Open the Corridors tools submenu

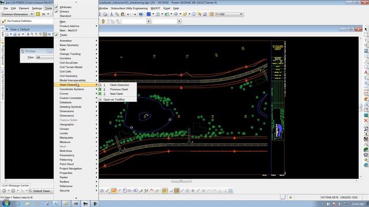tap(76, 58)
